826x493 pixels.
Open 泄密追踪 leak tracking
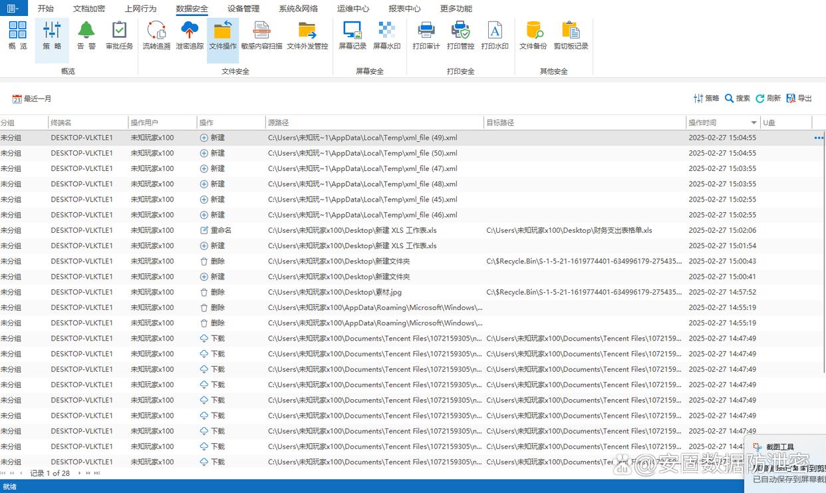(x=190, y=35)
